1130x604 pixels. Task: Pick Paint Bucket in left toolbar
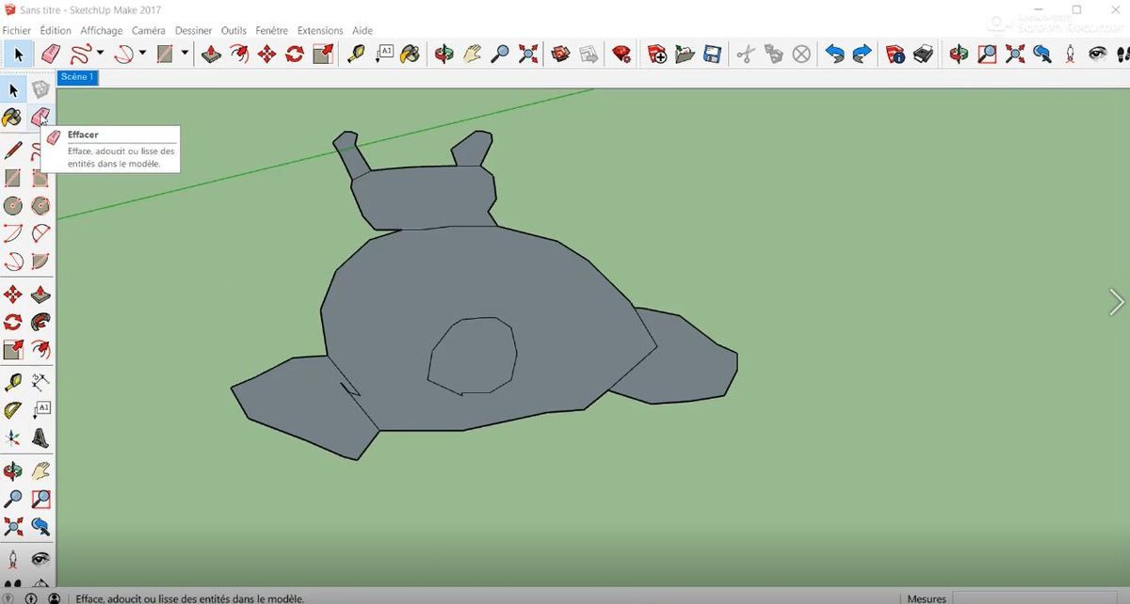[x=13, y=118]
